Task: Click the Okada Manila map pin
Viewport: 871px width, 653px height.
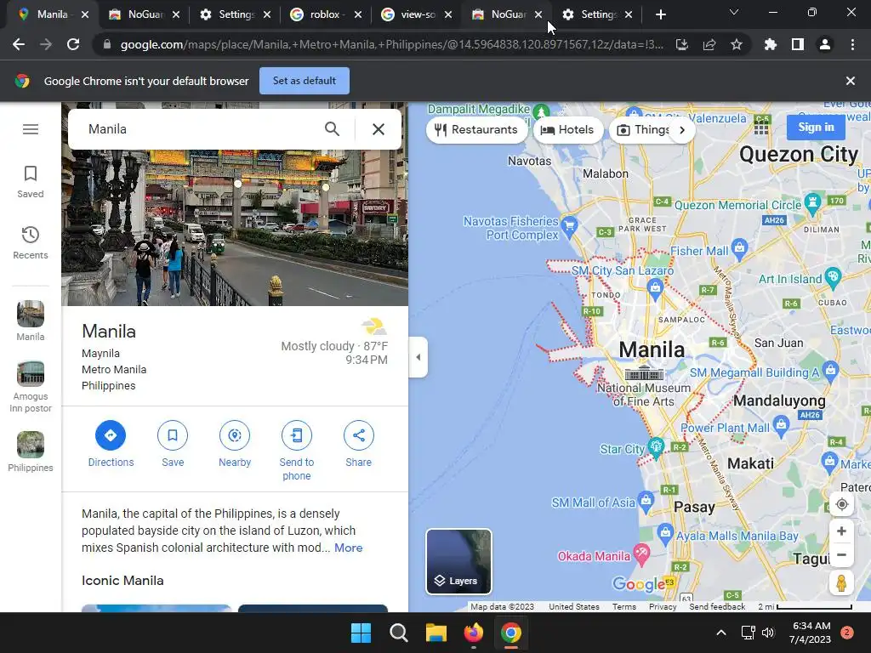Action: (x=641, y=554)
